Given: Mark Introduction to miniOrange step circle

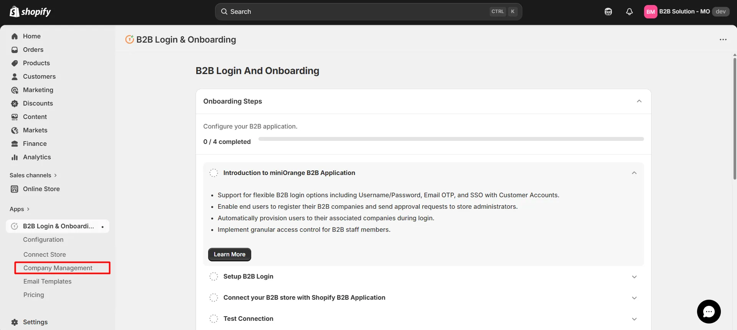Looking at the screenshot, I should click(x=214, y=173).
